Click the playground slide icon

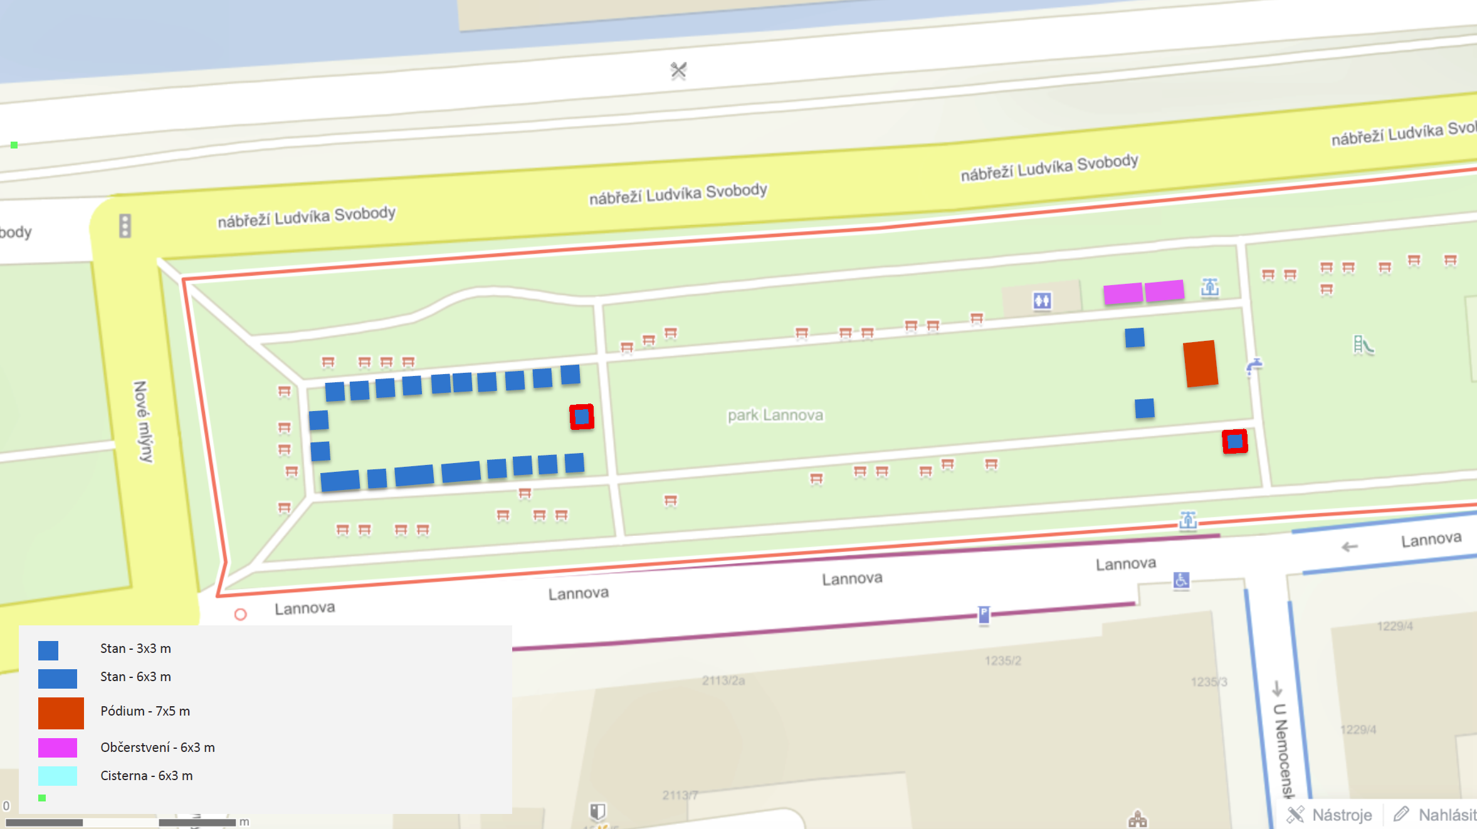[x=1362, y=345]
